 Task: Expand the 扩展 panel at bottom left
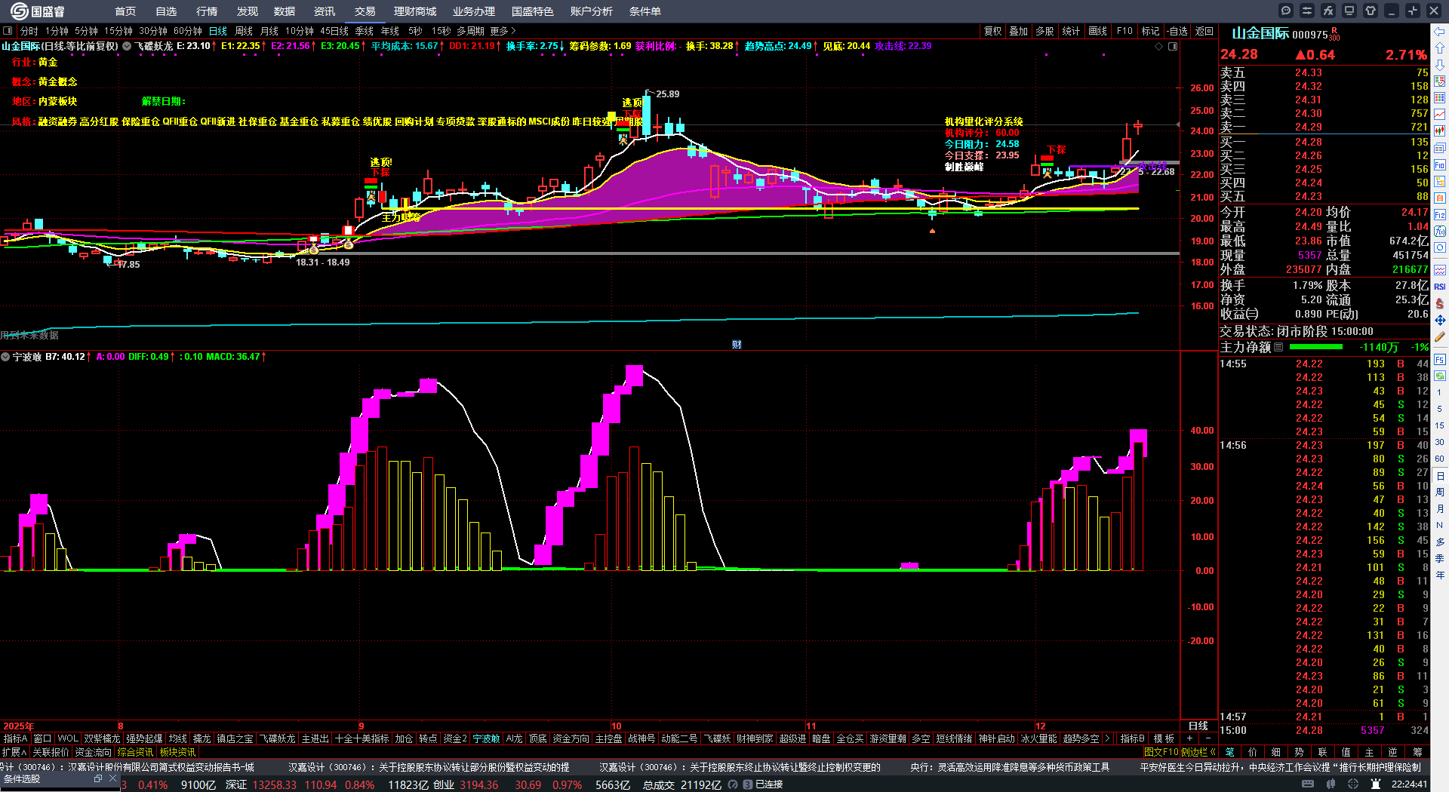point(14,752)
